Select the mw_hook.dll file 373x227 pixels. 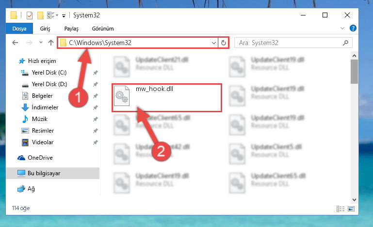tap(166, 98)
